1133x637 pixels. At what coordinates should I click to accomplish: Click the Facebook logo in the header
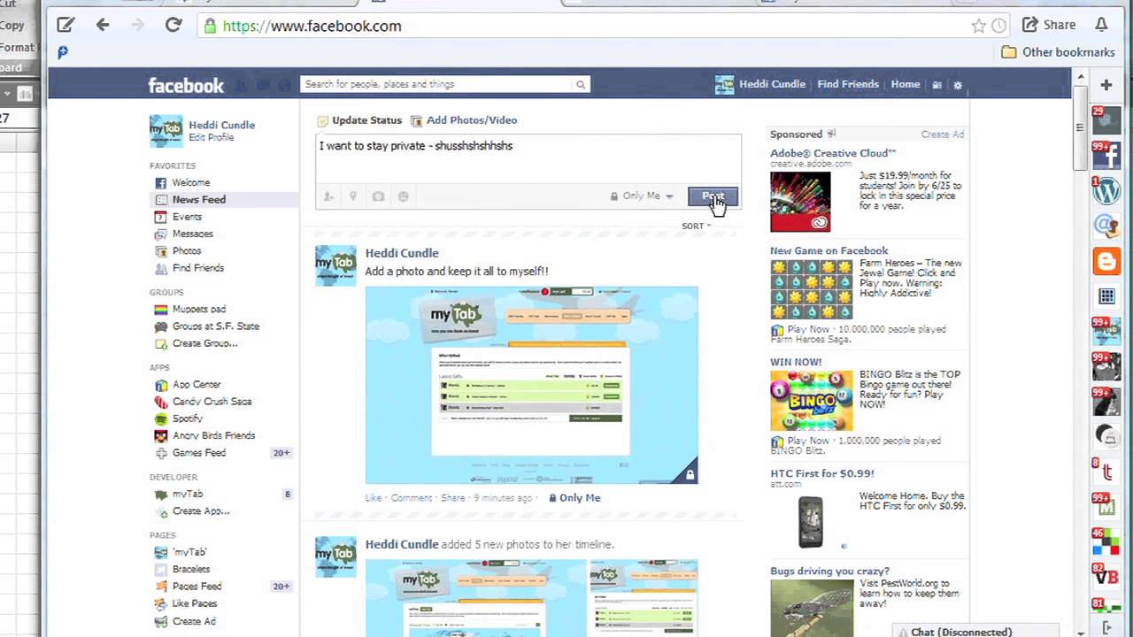tap(186, 85)
